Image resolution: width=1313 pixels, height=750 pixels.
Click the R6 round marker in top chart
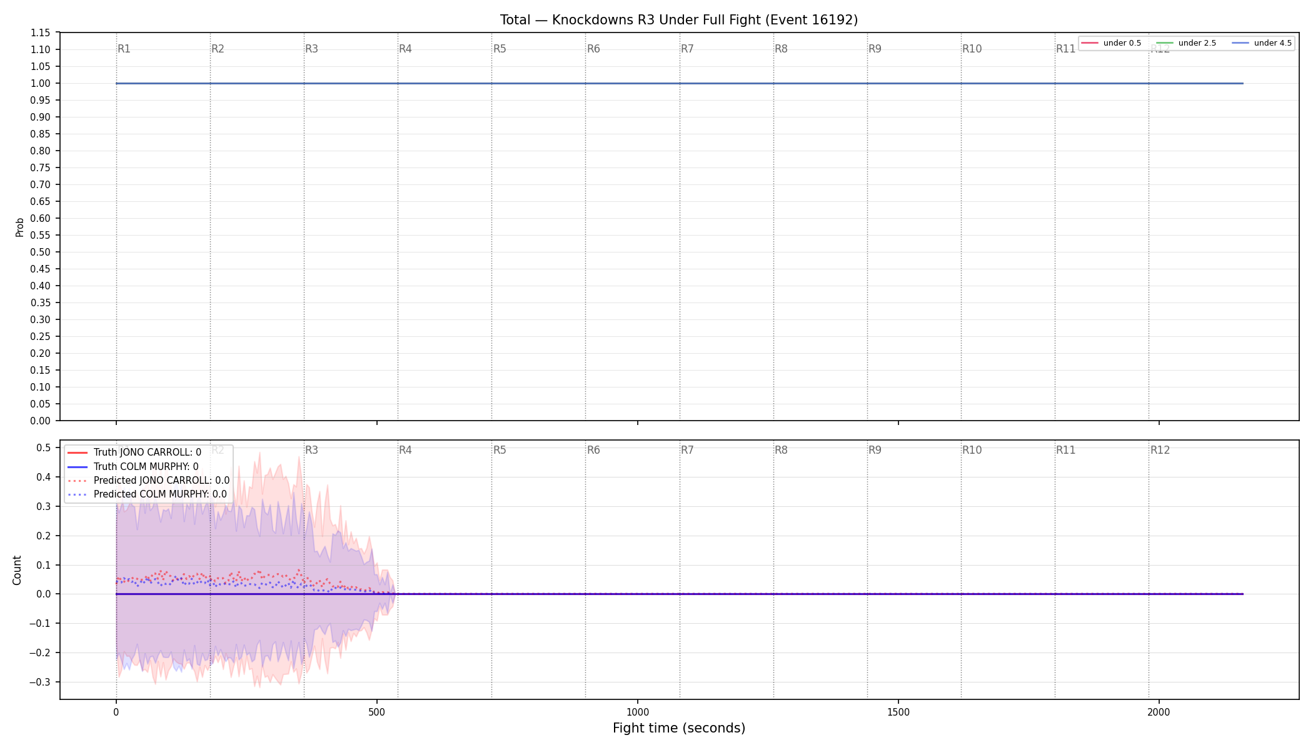(593, 49)
